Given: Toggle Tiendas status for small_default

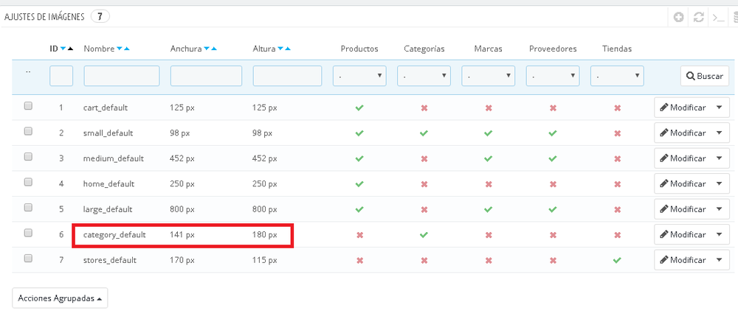Looking at the screenshot, I should 617,133.
